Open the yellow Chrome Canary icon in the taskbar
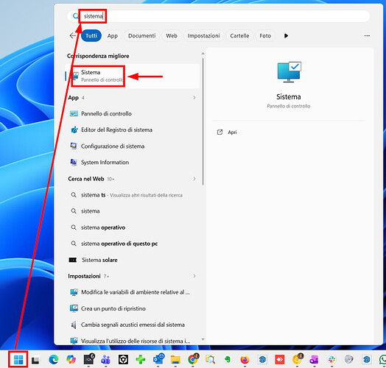 pyautogui.click(x=298, y=359)
